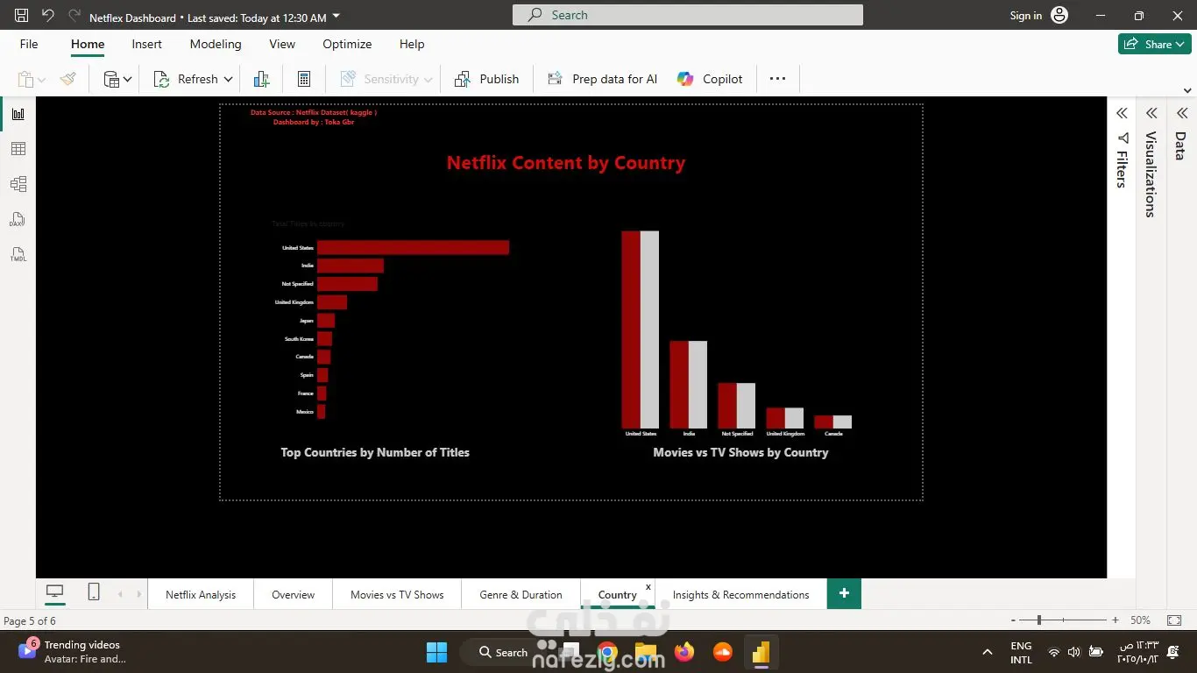Undo the last action
Viewport: 1197px width, 673px height.
coord(47,16)
